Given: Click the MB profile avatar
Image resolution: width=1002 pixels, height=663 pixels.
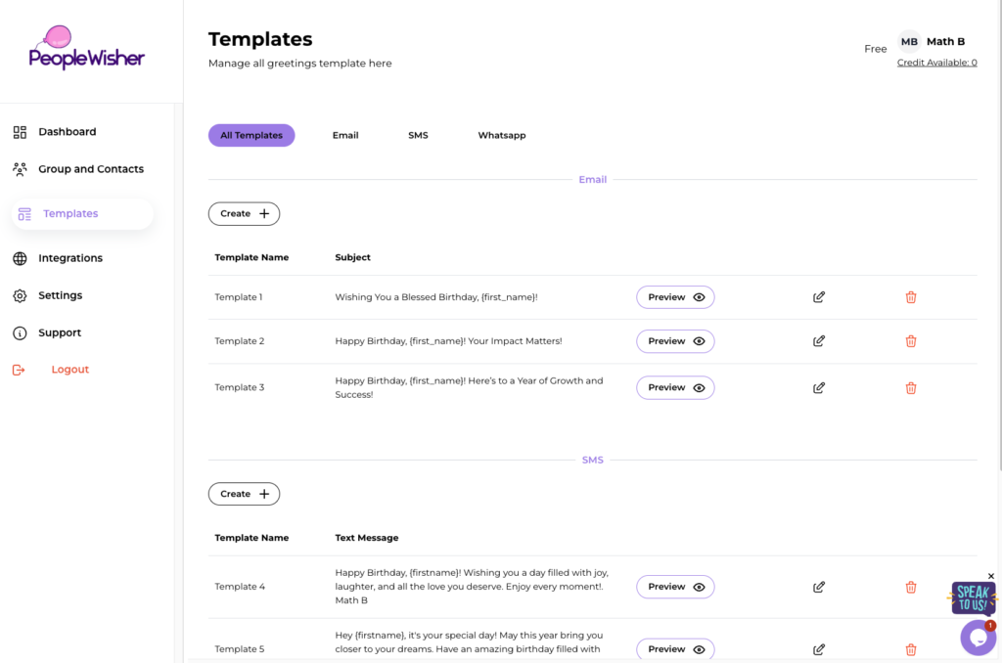Looking at the screenshot, I should pyautogui.click(x=909, y=42).
